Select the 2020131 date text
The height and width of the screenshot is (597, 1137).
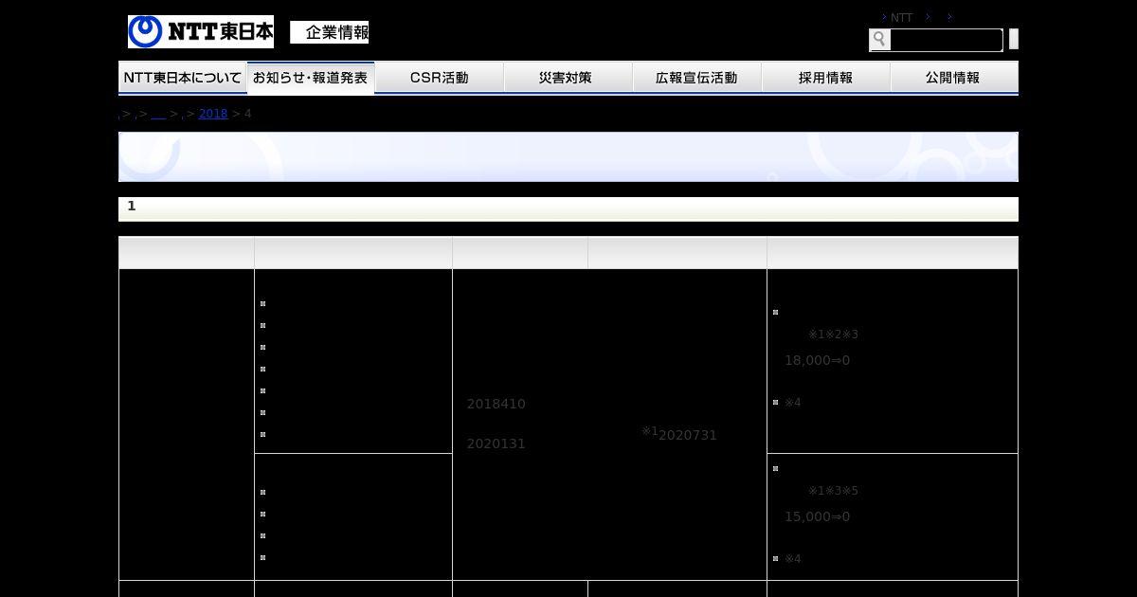(x=496, y=443)
